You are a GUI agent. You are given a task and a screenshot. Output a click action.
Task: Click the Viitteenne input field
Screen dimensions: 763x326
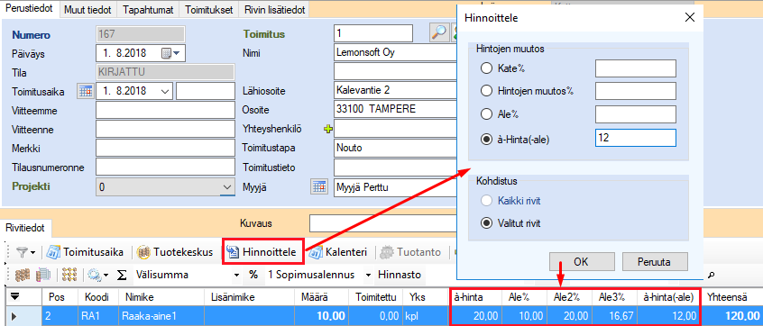click(x=165, y=130)
